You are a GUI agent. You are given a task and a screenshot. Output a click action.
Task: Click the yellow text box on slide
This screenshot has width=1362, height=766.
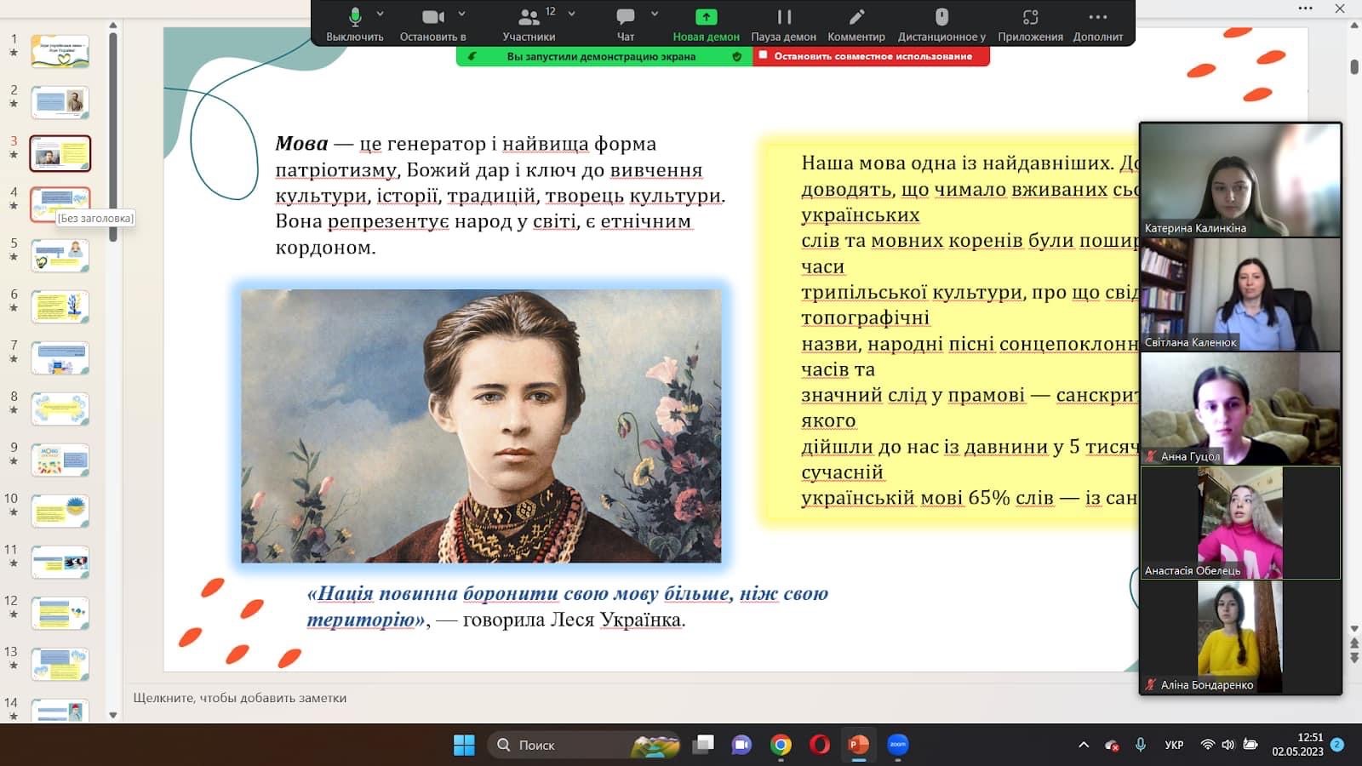click(951, 329)
